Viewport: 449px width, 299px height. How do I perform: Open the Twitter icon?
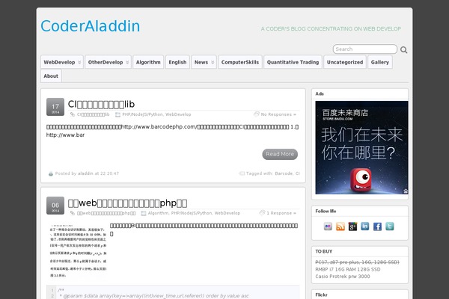point(390,226)
